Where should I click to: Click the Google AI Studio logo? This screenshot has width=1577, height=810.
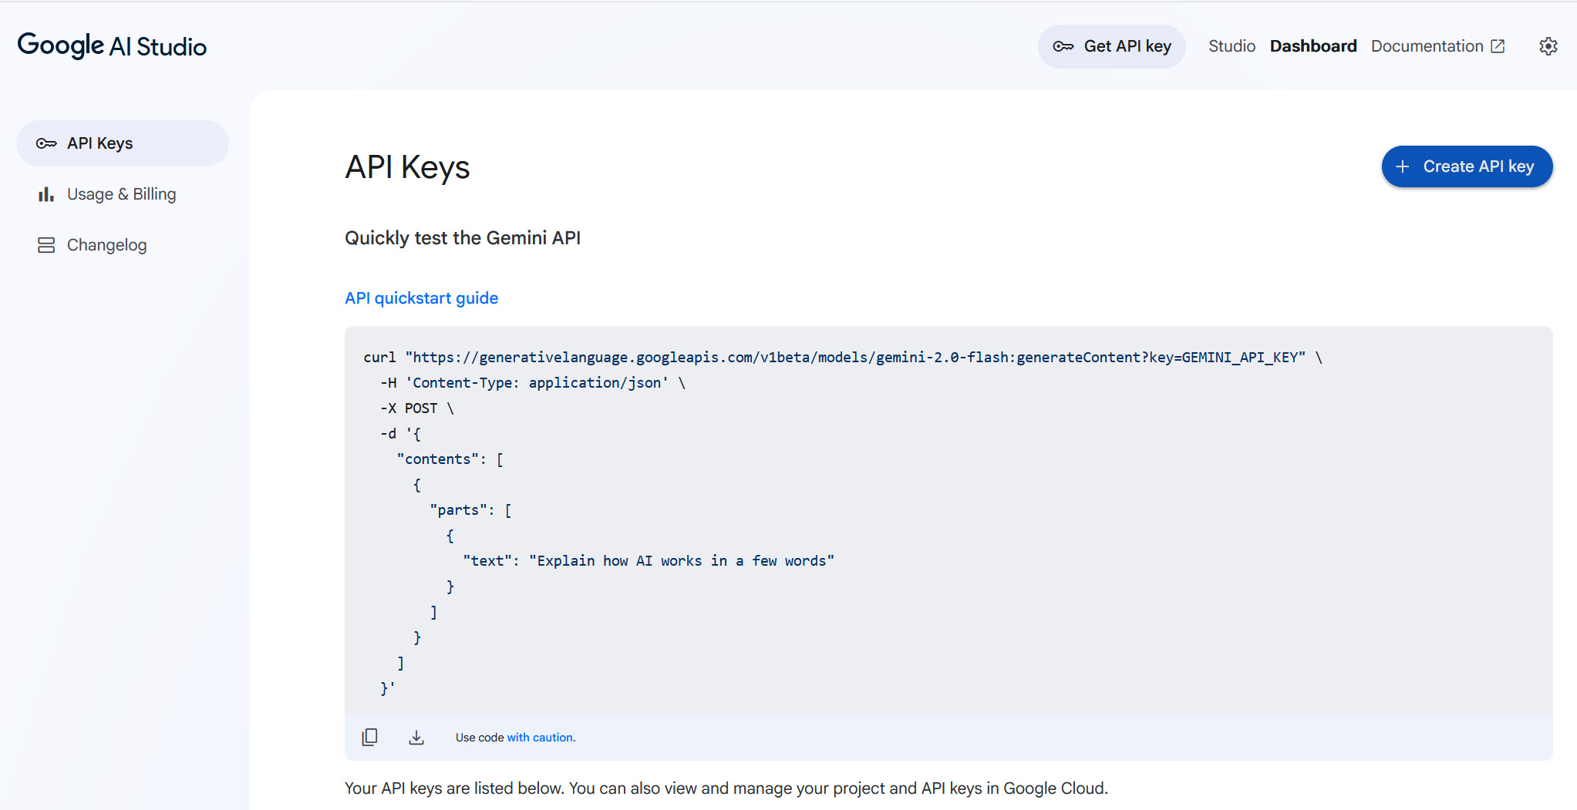(x=112, y=45)
